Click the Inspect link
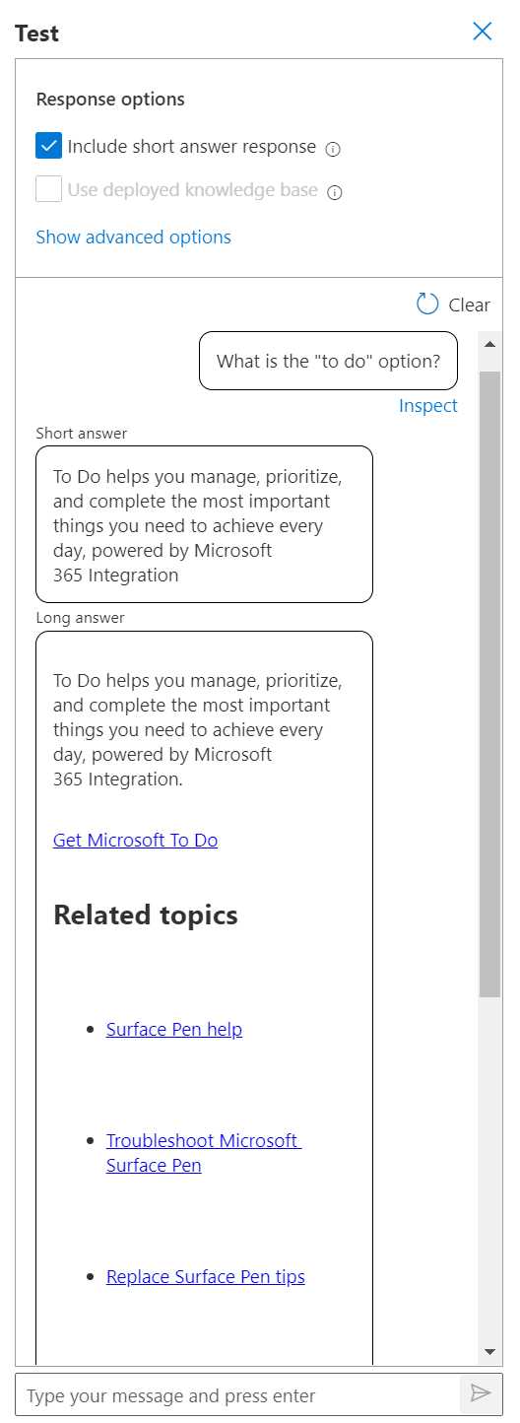This screenshot has height=1423, width=520. pyautogui.click(x=428, y=406)
